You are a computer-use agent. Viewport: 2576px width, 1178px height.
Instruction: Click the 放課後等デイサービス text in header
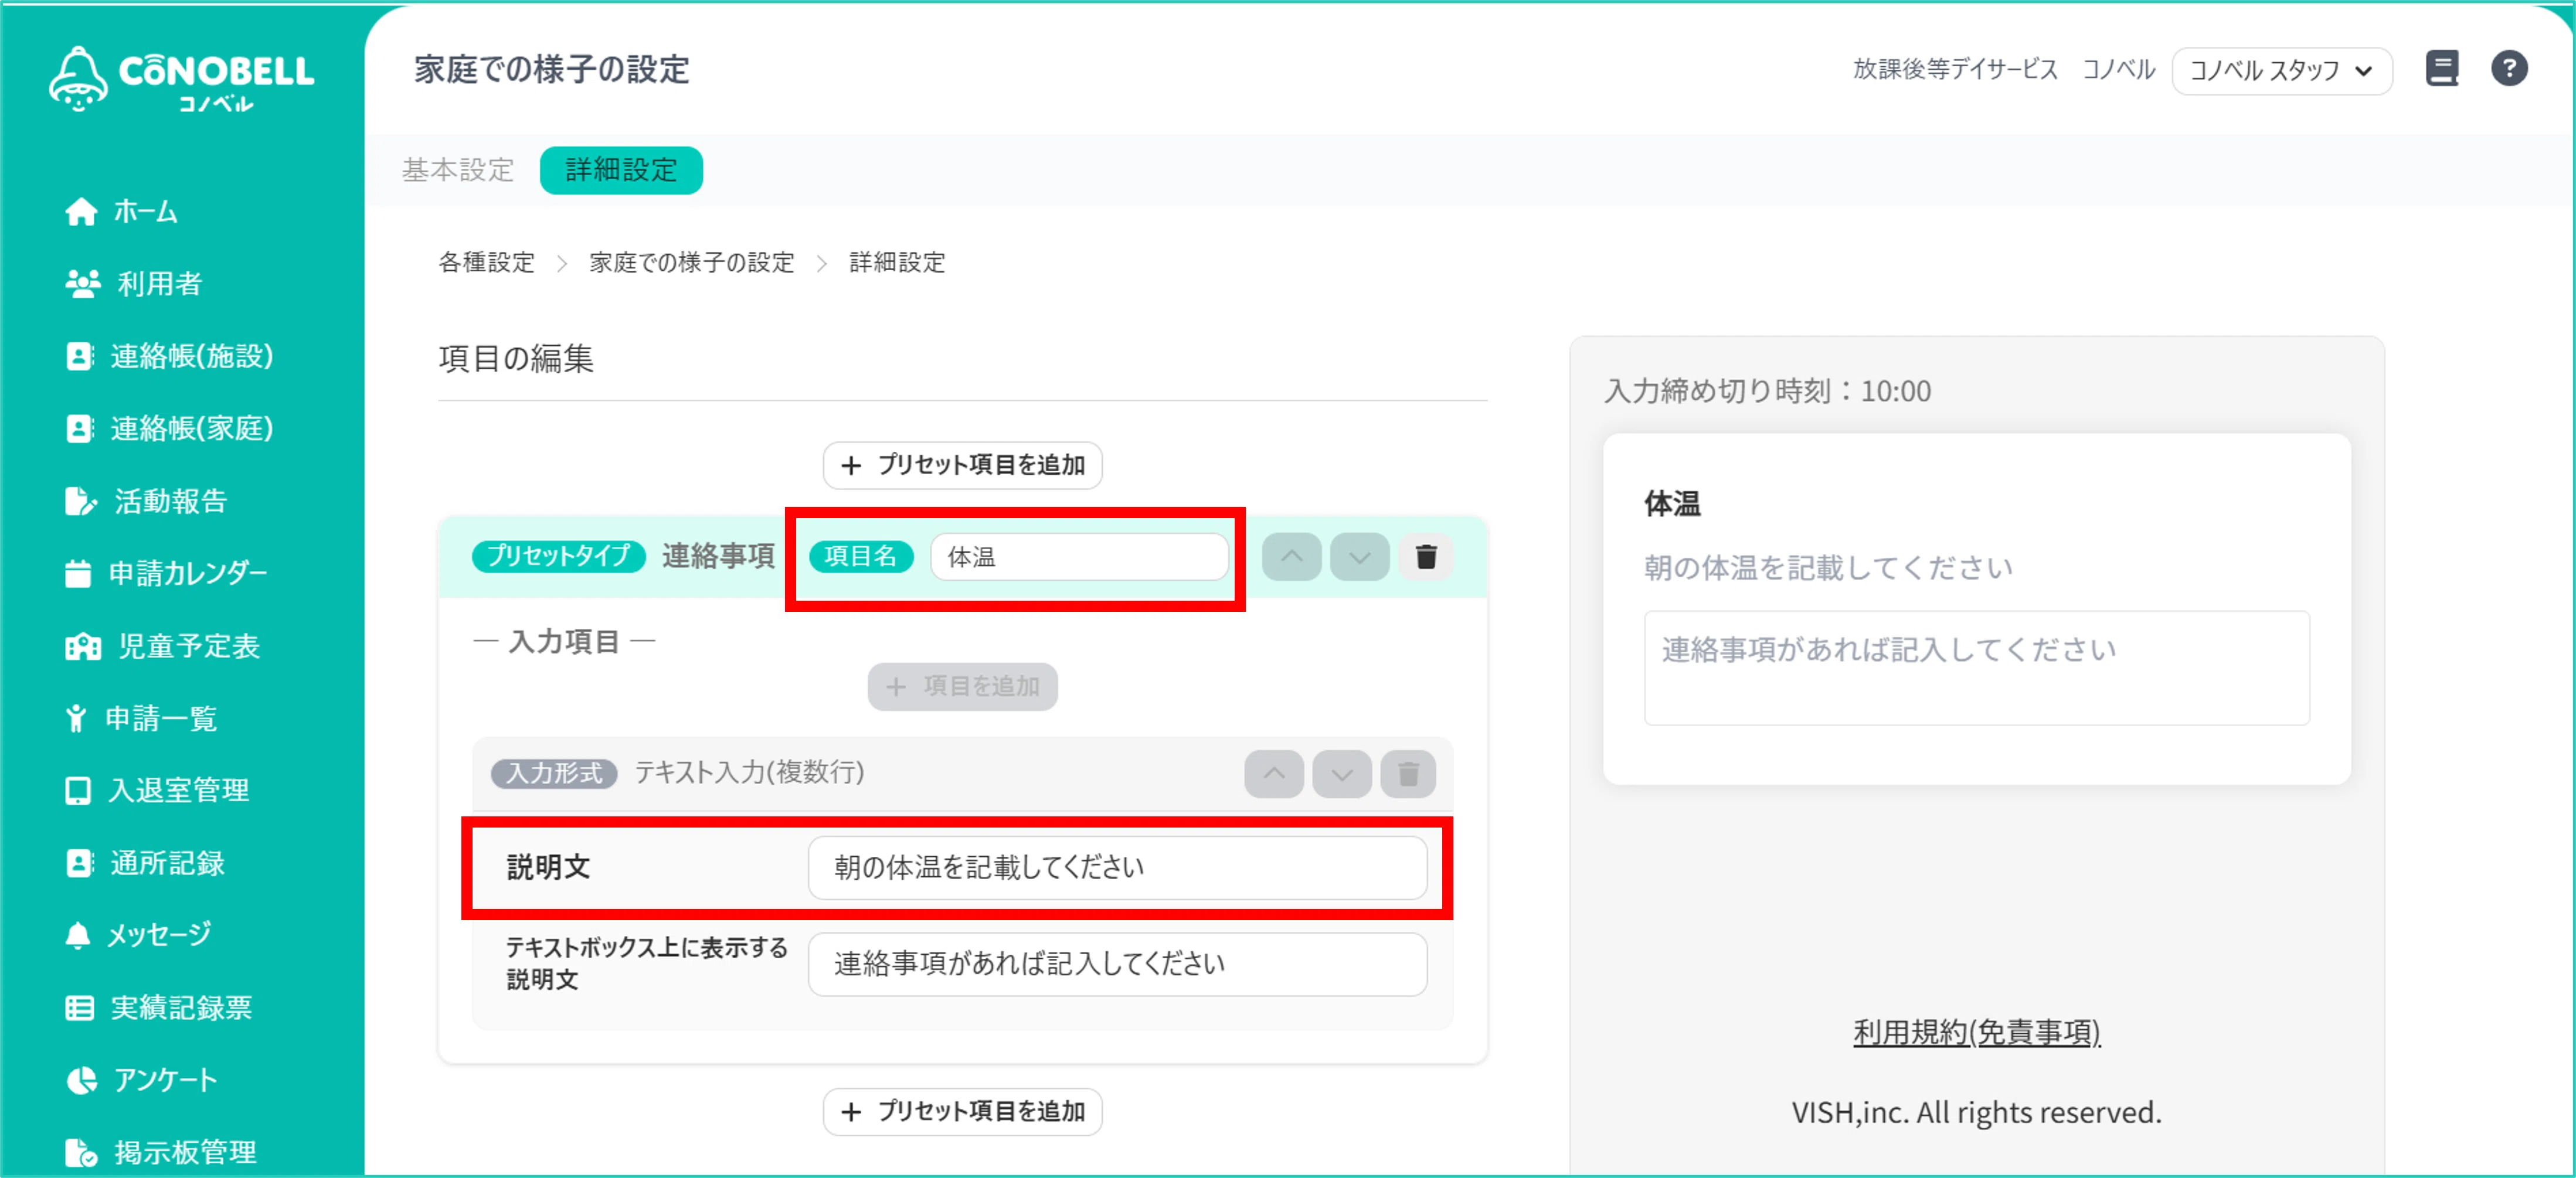(x=1955, y=69)
